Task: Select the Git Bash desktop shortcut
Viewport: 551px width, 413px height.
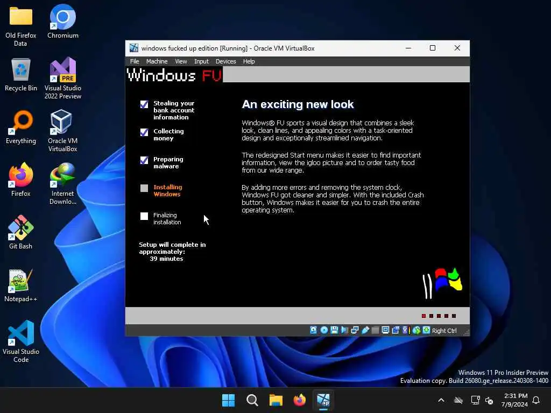Action: pos(21,232)
